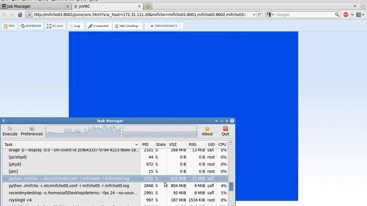The height and width of the screenshot is (206, 367).
Task: Click the search magnifier icon
Action: click(337, 15)
